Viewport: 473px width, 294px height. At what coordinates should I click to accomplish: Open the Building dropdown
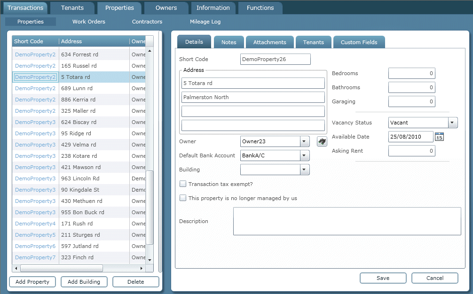[304, 170]
